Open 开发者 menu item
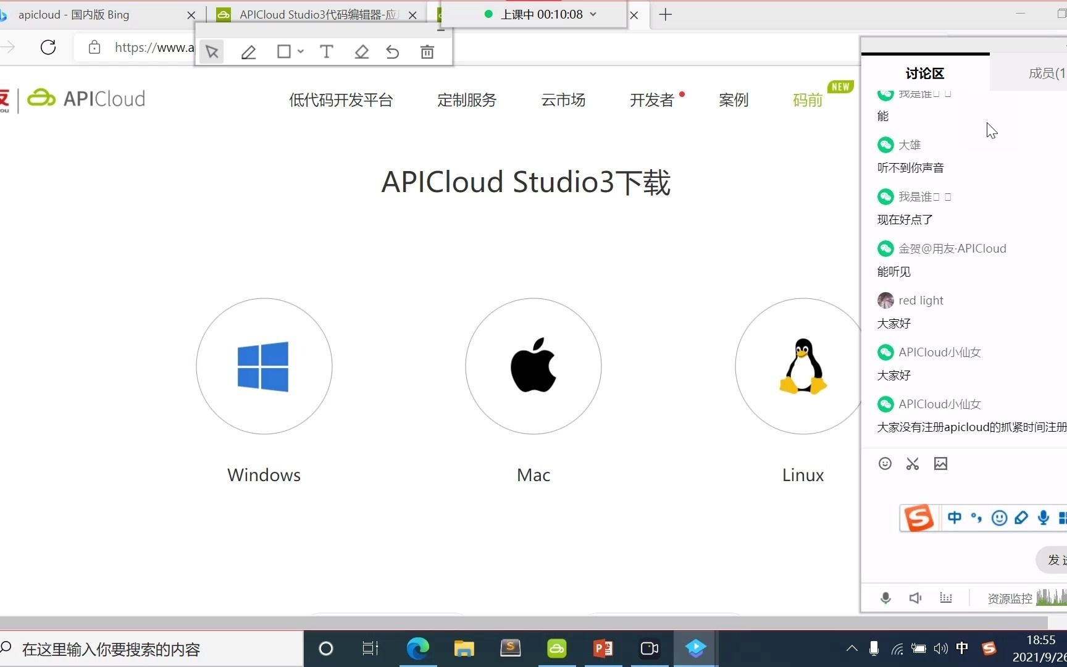 652,100
